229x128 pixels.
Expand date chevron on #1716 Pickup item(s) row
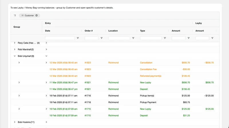pos(46,96)
